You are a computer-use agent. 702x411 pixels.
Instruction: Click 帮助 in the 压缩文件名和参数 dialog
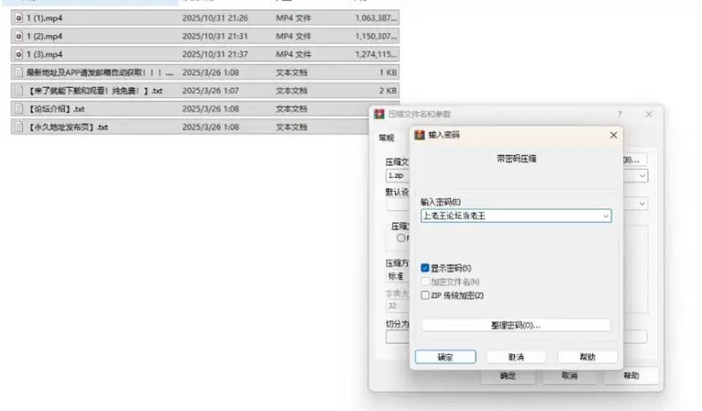pos(631,376)
